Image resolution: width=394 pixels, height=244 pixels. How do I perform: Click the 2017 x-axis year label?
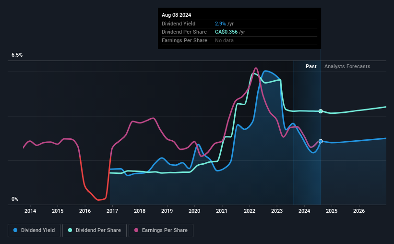[112, 211]
